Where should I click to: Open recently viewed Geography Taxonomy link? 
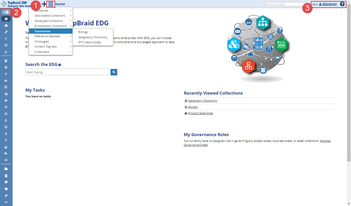coord(203,101)
